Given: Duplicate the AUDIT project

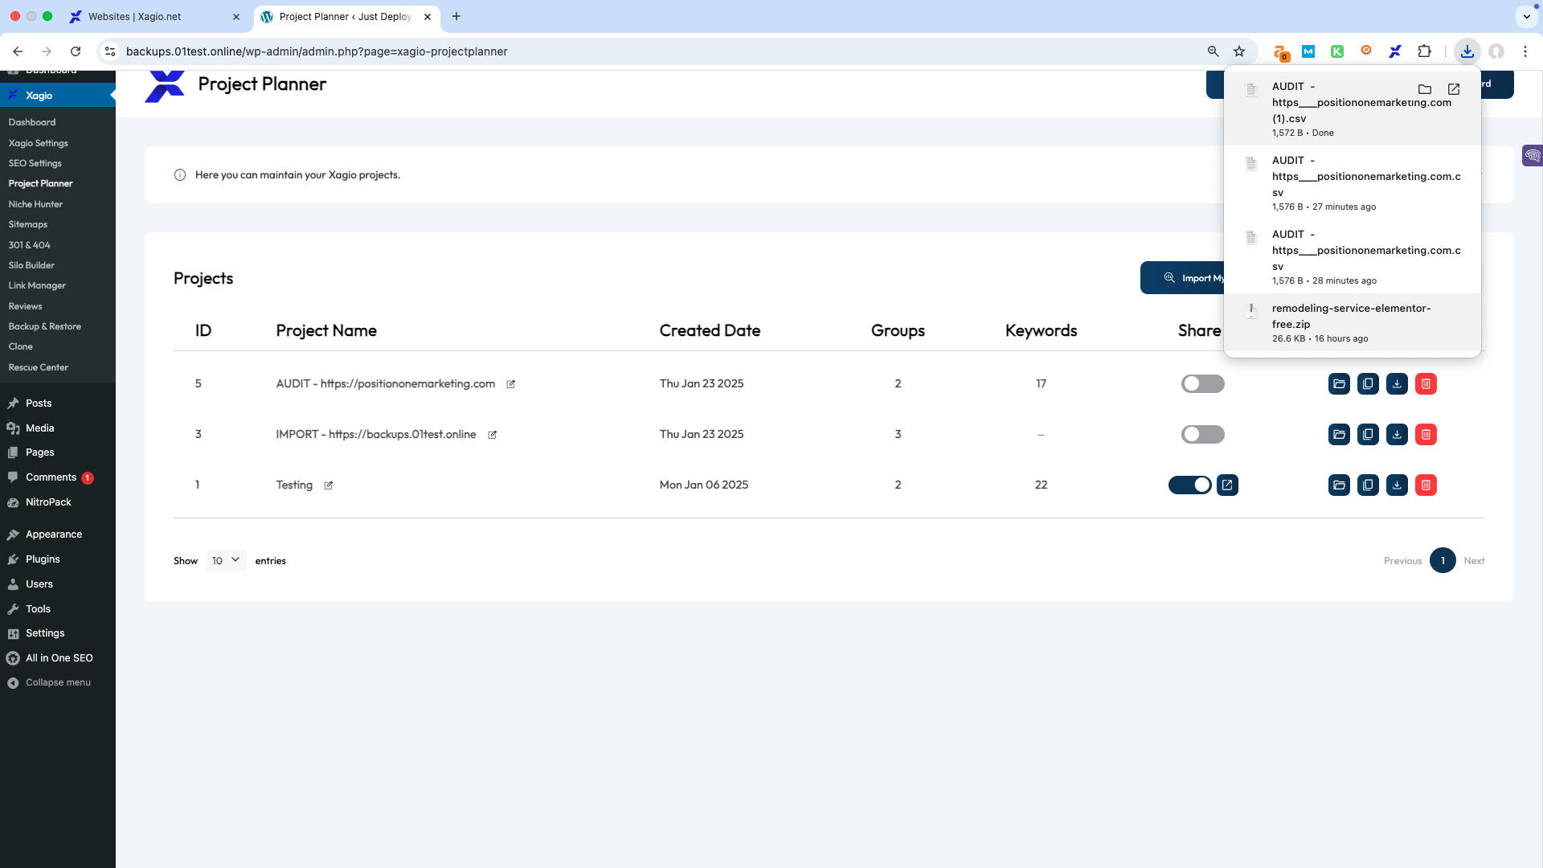Looking at the screenshot, I should tap(1368, 383).
